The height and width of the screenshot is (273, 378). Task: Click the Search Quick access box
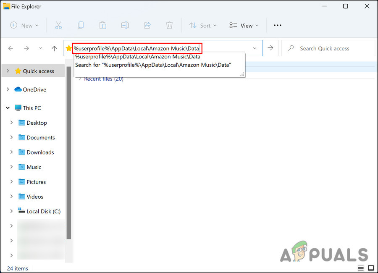(x=328, y=48)
